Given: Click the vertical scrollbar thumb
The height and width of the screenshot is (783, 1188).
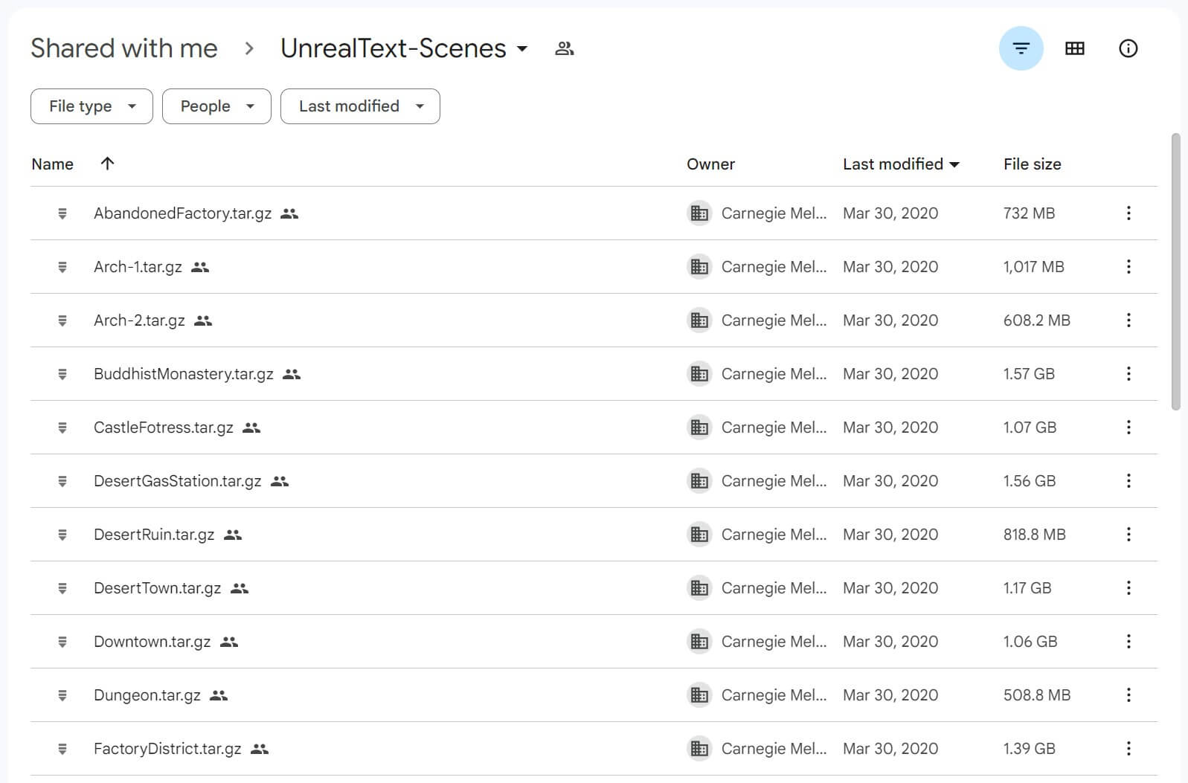Looking at the screenshot, I should coord(1175,271).
